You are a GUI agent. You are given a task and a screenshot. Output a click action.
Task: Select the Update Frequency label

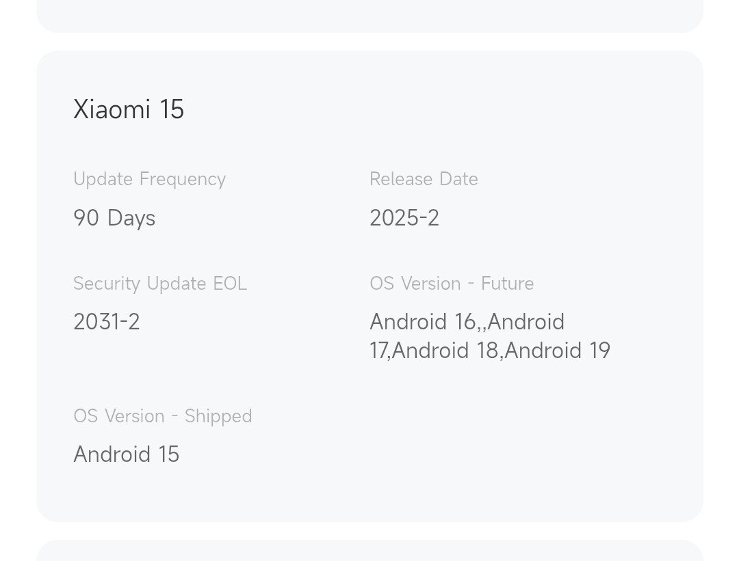(149, 179)
